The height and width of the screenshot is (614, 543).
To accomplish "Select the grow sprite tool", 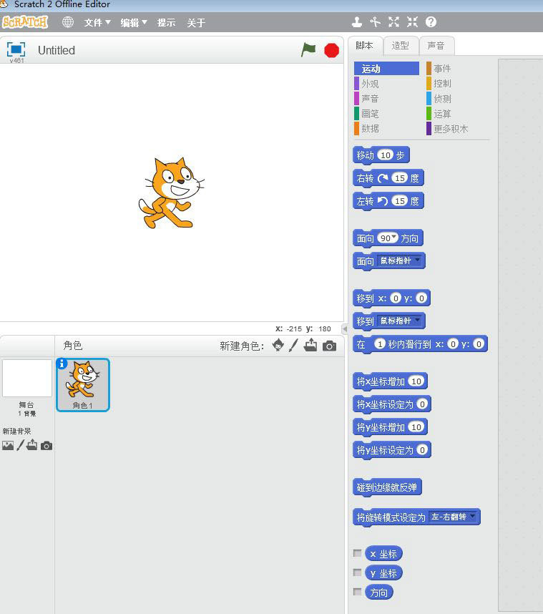I will tap(393, 22).
